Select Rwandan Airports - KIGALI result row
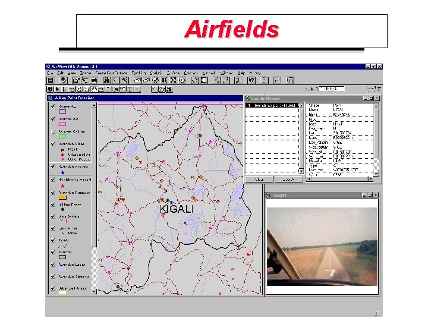Screen dimensions: 428x321 272,105
